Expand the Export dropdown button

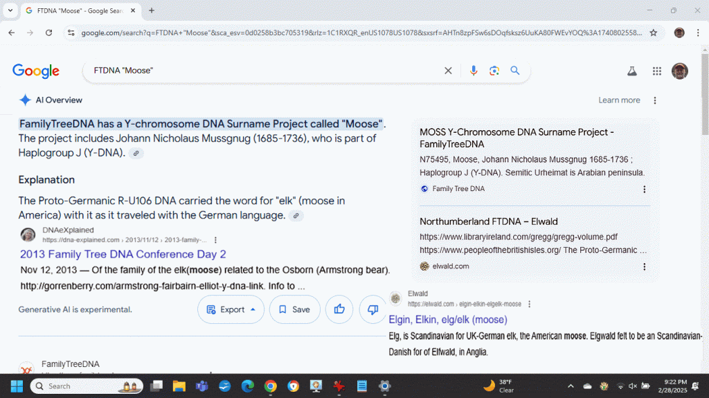[231, 310]
